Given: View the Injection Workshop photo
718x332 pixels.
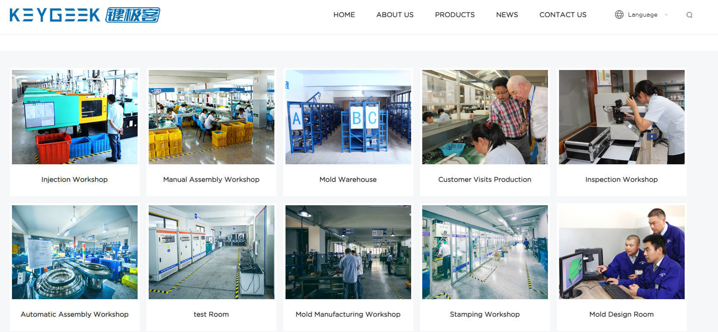Looking at the screenshot, I should [75, 117].
